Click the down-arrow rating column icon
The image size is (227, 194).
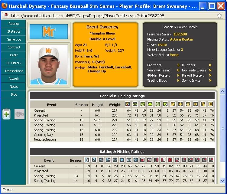pos(136,160)
